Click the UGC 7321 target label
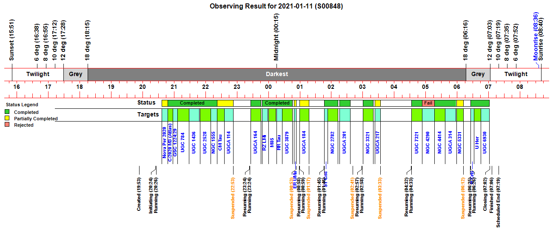This screenshot has height=238, width=553. [417, 142]
